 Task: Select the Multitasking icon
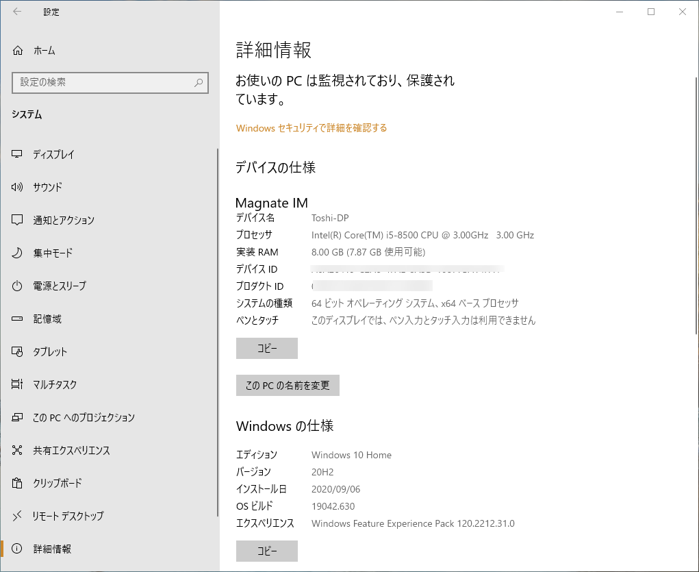[x=17, y=384]
